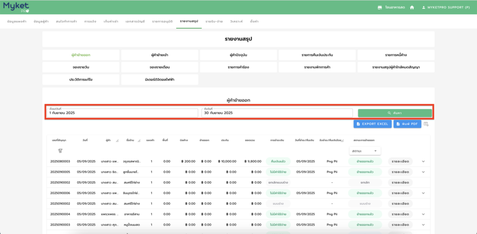Viewport: 477px width, 234px height.
Task: Click the user avatar icon beside MYKETPRO SUPPORT
Action: tap(423, 7)
